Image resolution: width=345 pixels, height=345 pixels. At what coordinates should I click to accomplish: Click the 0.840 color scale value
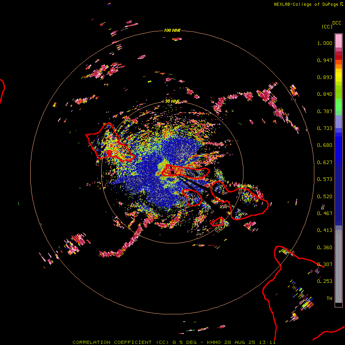325,94
